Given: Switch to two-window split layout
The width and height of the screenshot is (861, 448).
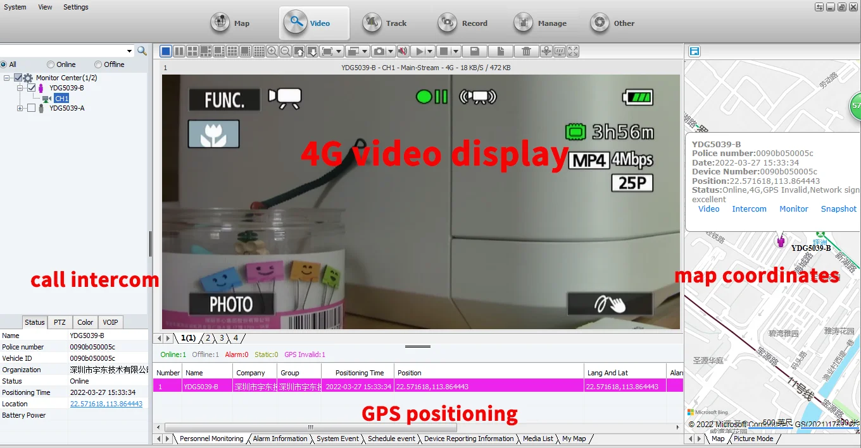Looking at the screenshot, I should (179, 51).
